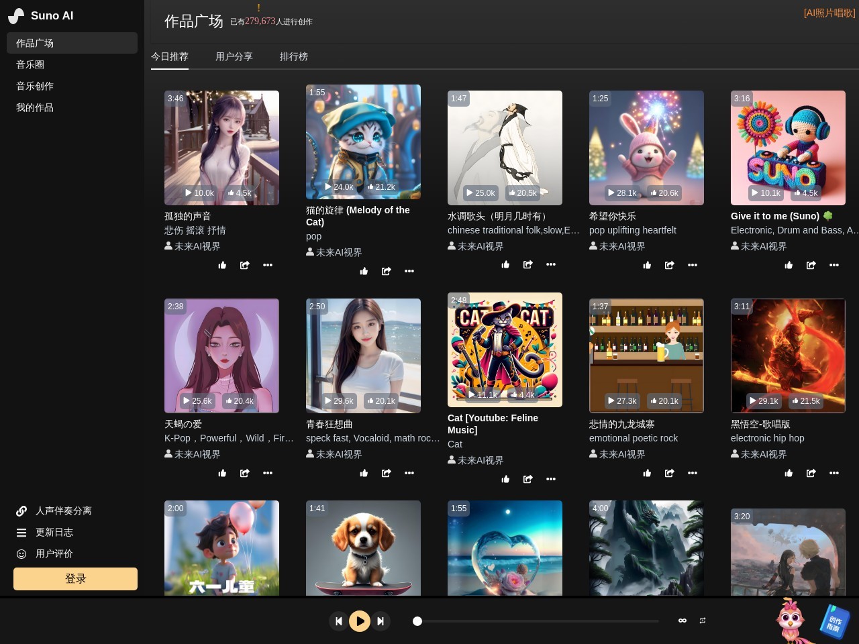Viewport: 859px width, 644px height.
Task: Open 人声伴奏分离 in the sidebar
Action: [x=63, y=511]
